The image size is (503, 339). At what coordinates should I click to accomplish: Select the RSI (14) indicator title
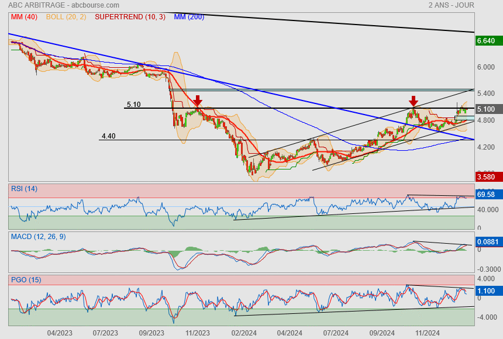tap(24, 188)
